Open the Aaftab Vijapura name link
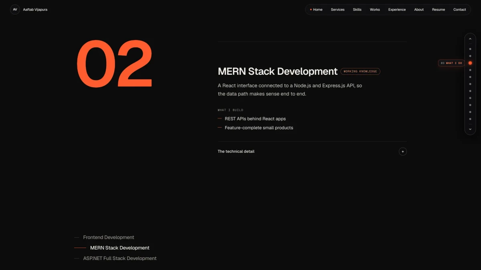 point(35,10)
